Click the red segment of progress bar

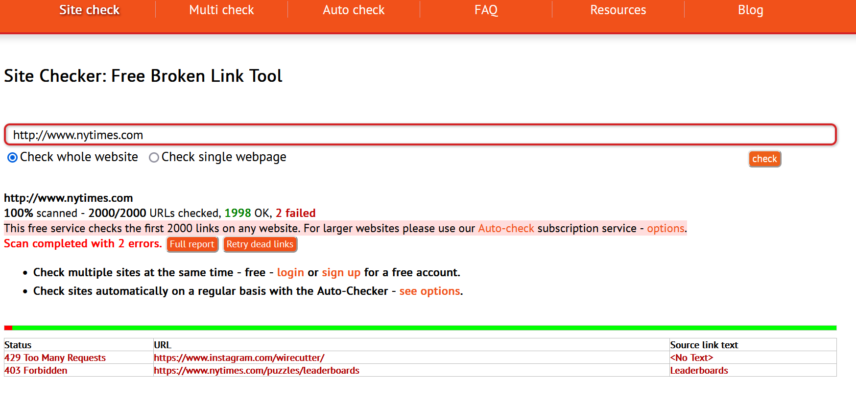click(x=8, y=328)
